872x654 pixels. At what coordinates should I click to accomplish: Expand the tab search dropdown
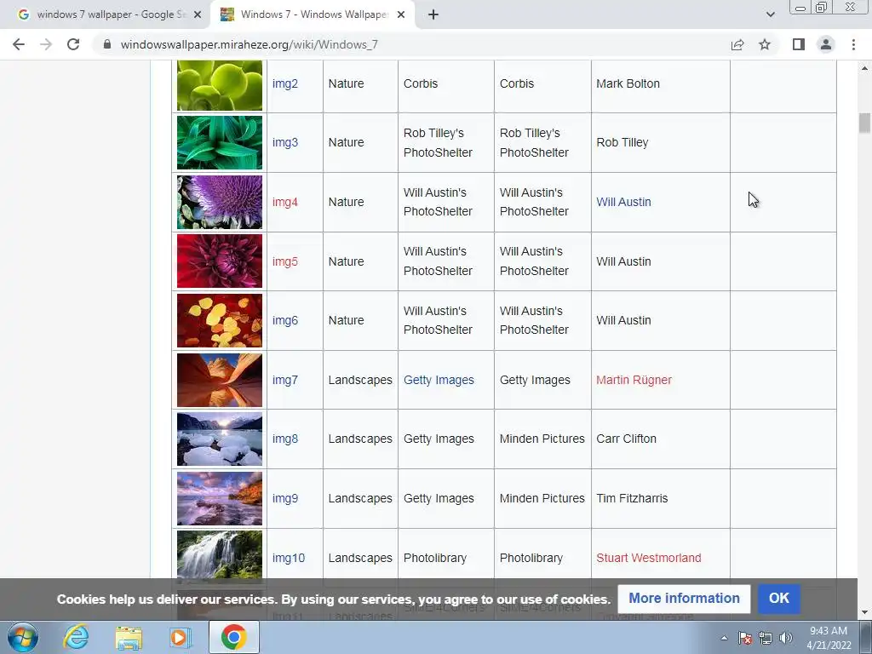pos(770,14)
